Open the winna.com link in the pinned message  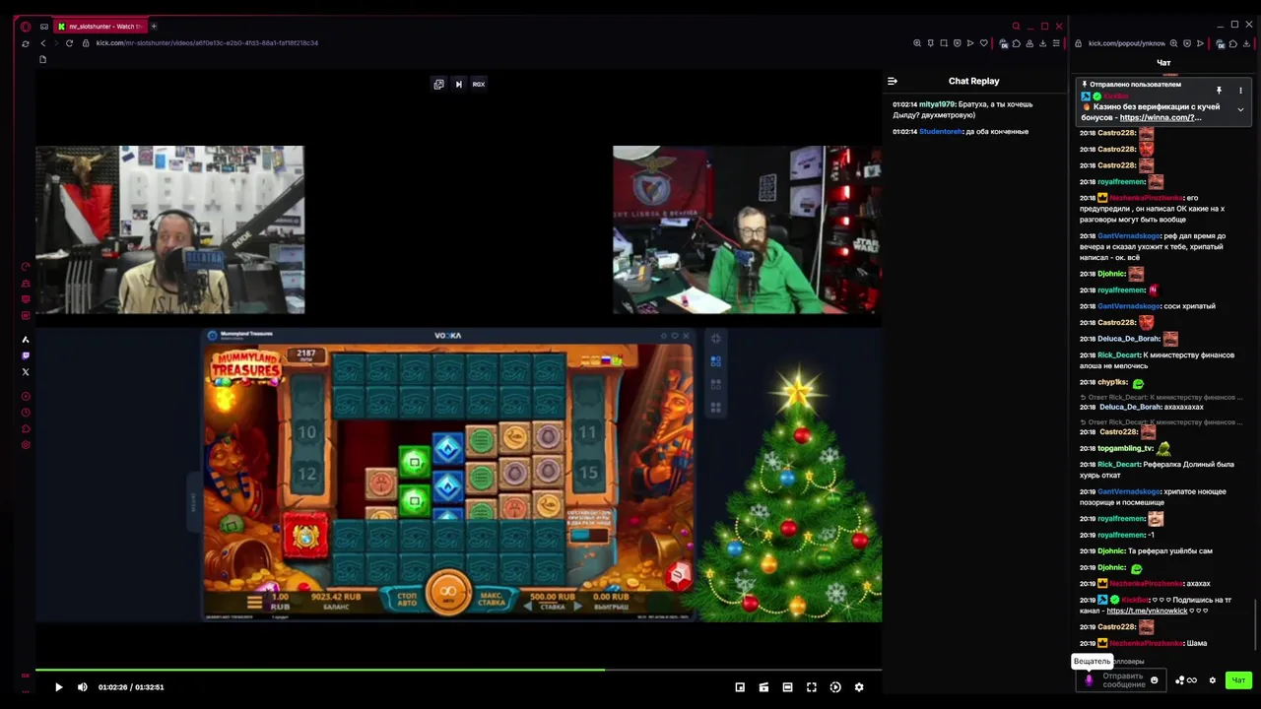tap(1161, 117)
